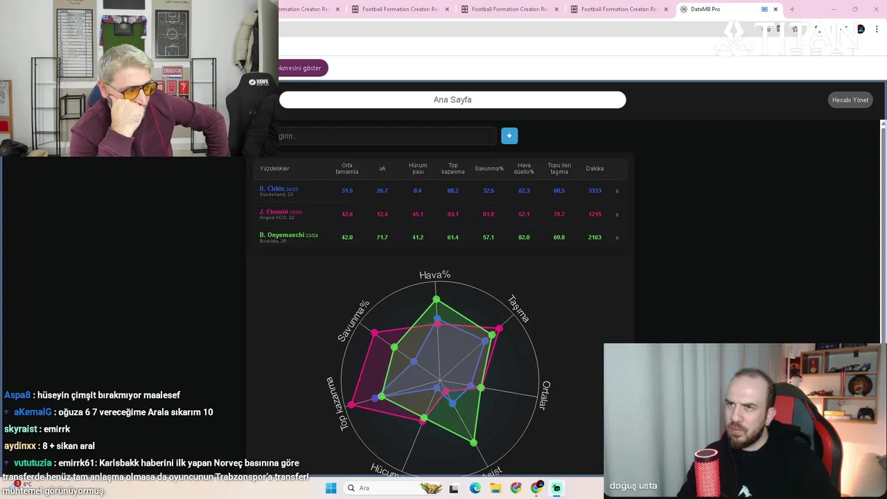
Task: Click the 'Savunma%' radar axis label
Action: [354, 321]
